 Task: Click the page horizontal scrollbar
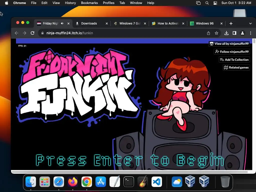[x=130, y=172]
